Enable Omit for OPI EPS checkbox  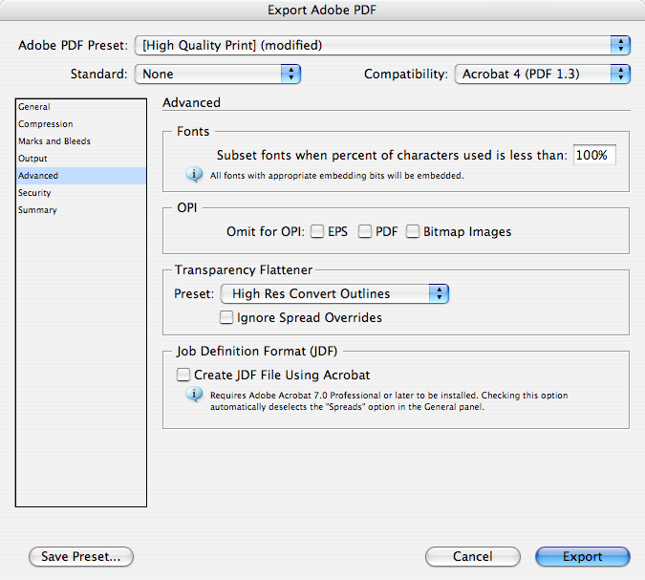(316, 231)
